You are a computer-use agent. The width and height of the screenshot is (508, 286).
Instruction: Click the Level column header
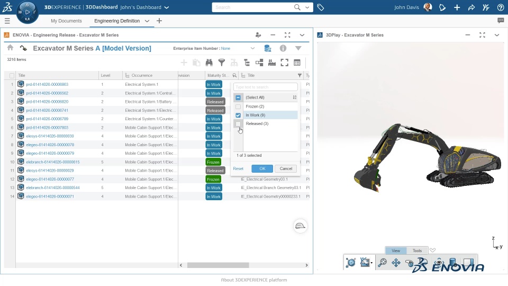[x=111, y=76]
